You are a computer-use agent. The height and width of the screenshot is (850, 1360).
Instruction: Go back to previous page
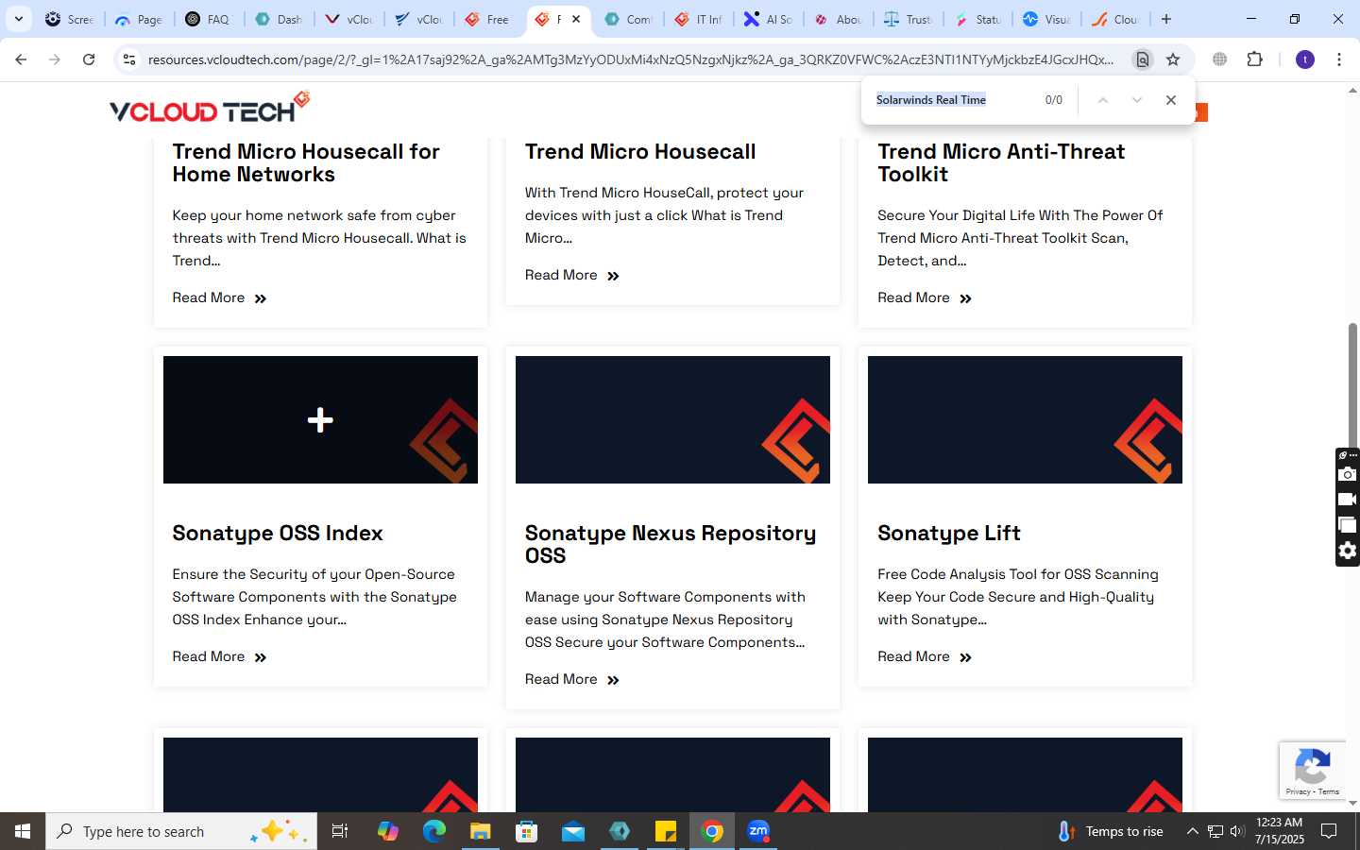click(x=21, y=59)
